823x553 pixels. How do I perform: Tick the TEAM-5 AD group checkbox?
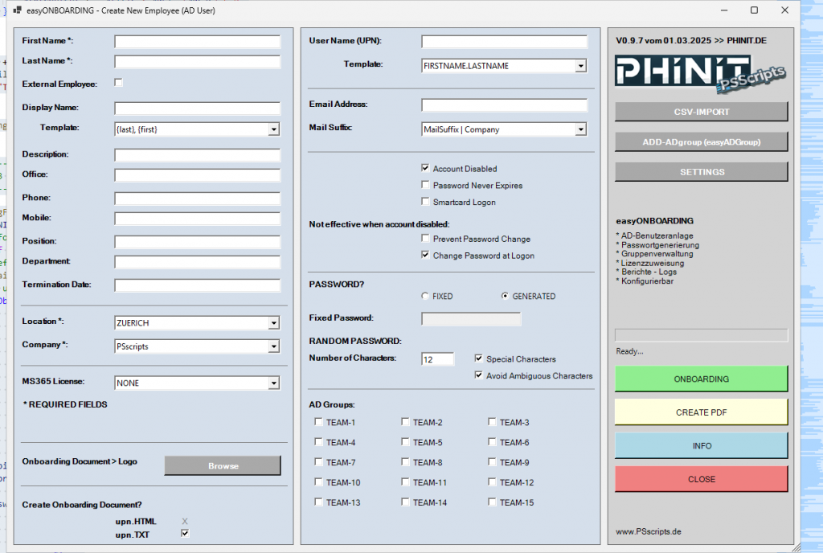406,442
